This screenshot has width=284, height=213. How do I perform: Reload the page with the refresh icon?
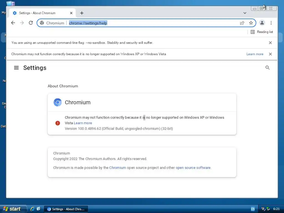pyautogui.click(x=31, y=23)
